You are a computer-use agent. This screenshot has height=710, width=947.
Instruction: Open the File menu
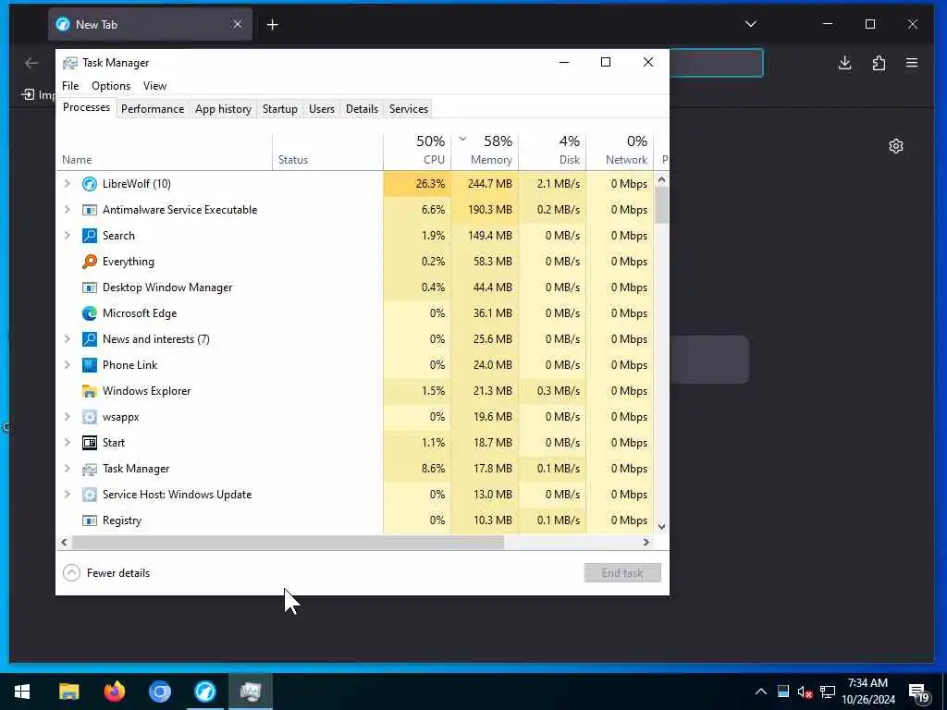coord(70,86)
